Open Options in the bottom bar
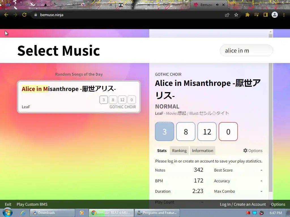 [x=278, y=204]
